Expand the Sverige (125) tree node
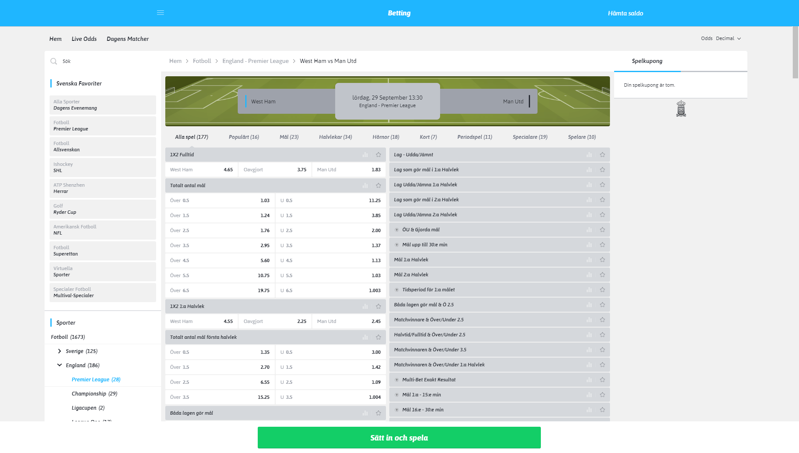The image size is (799, 453). (60, 351)
